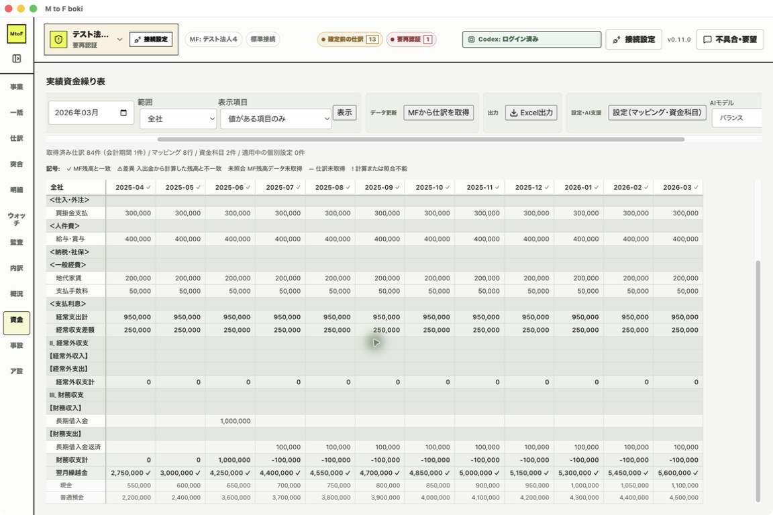Click the vertical table scrollbar
The height and width of the screenshot is (515, 773).
click(x=758, y=381)
